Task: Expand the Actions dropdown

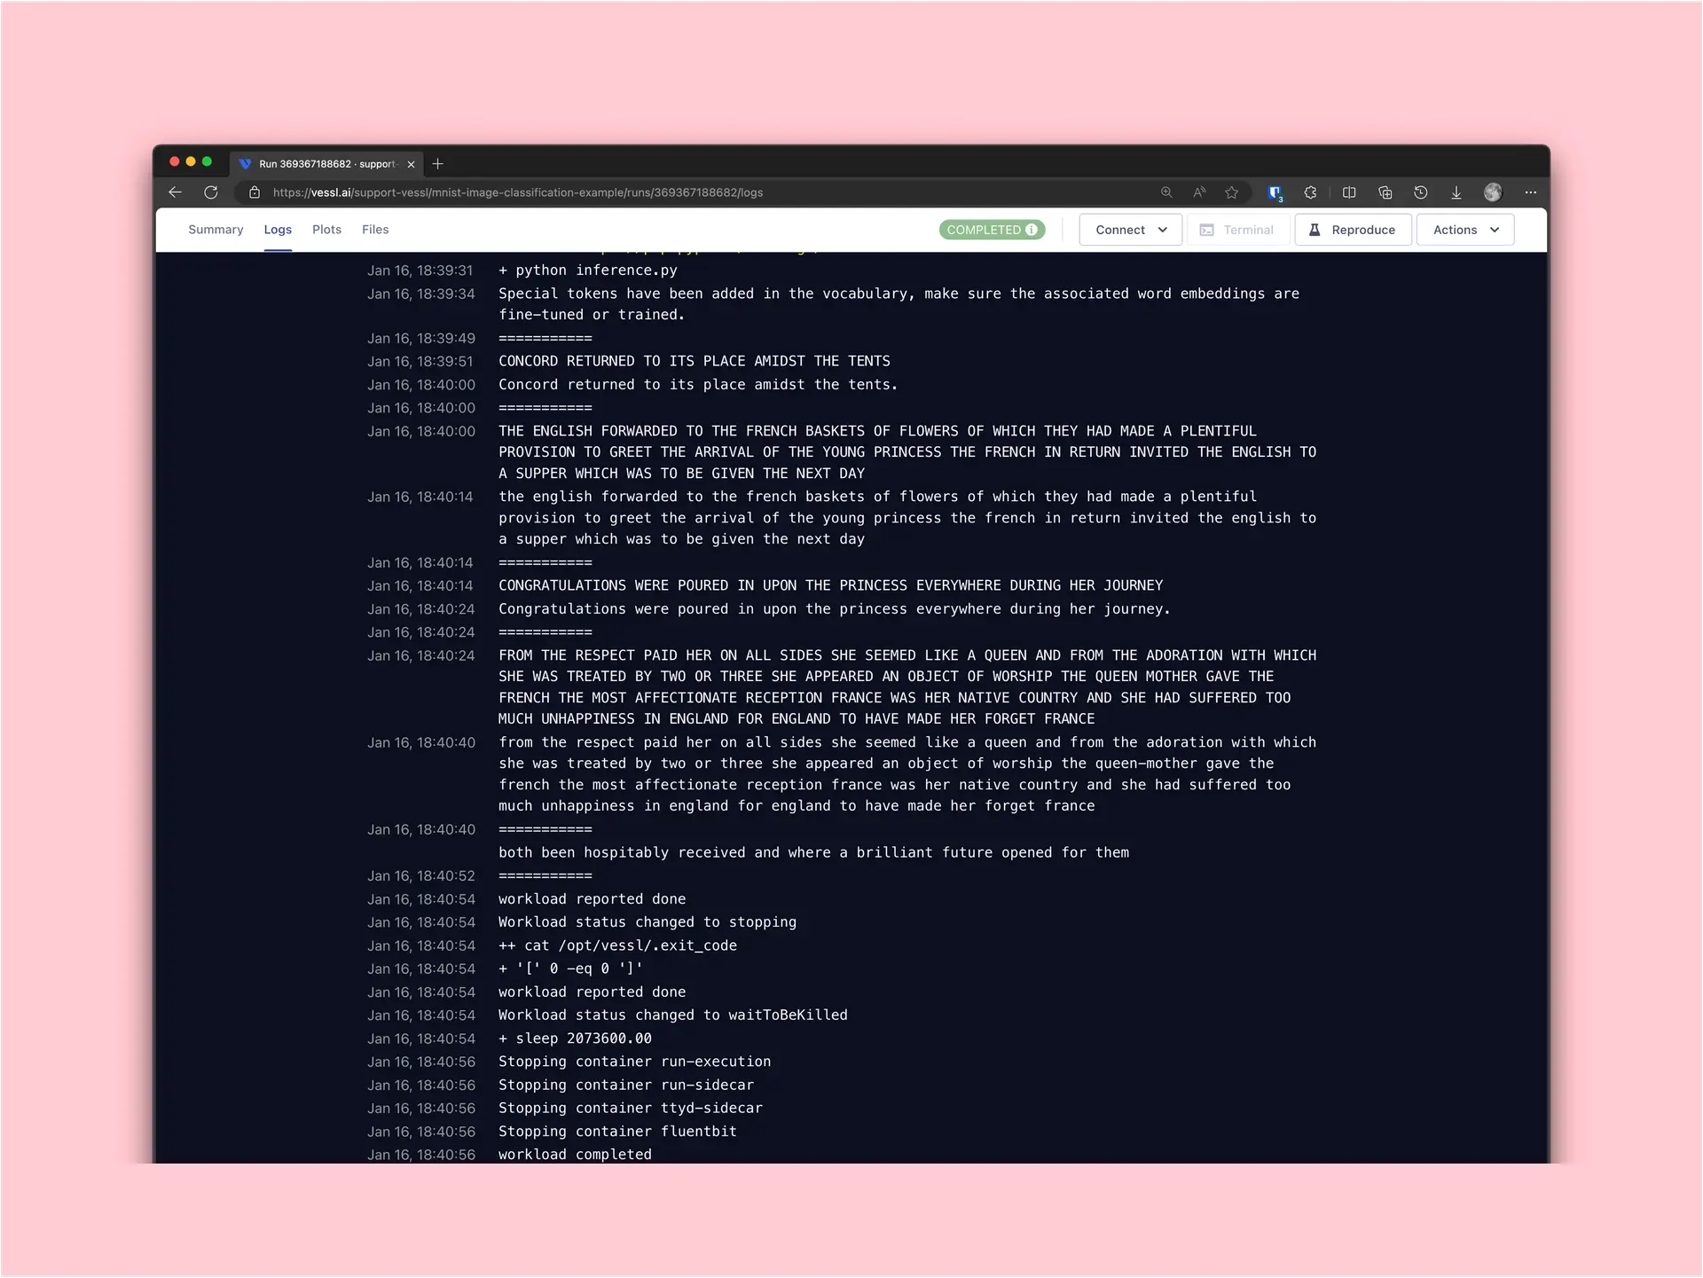Action: coord(1464,230)
